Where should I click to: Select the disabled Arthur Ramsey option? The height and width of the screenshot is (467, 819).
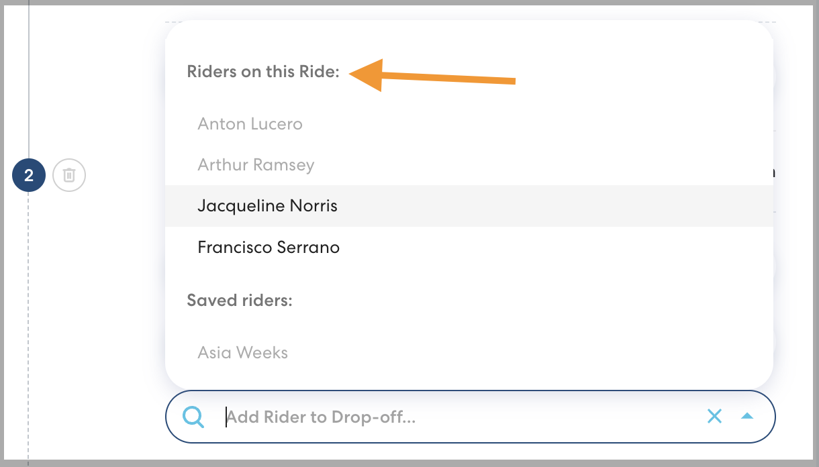[256, 165]
